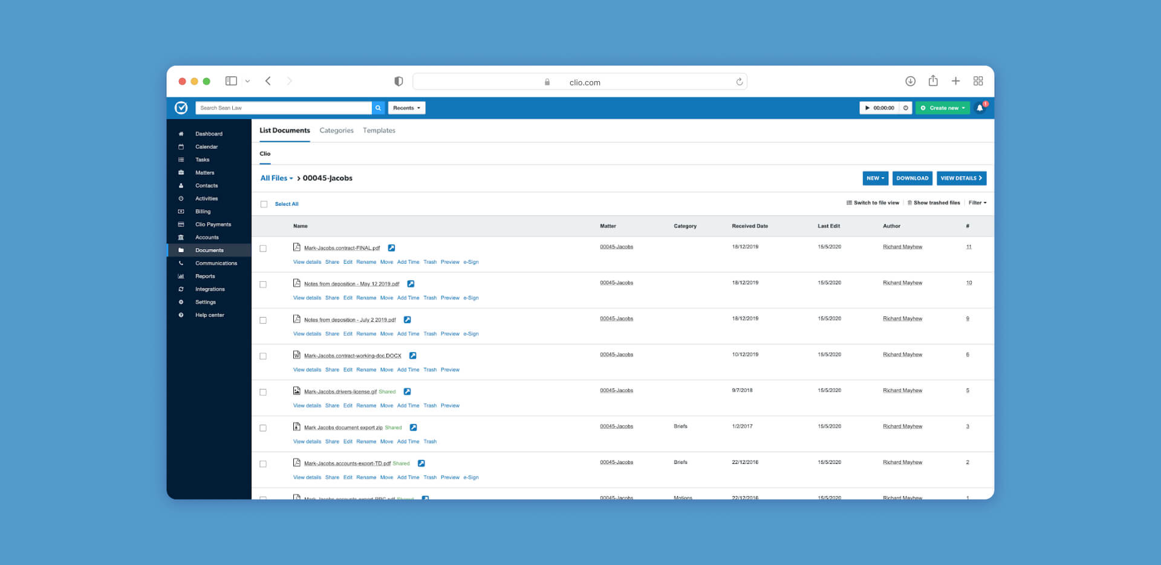Viewport: 1161px width, 565px height.
Task: Click Switch to file view
Action: [x=873, y=203]
